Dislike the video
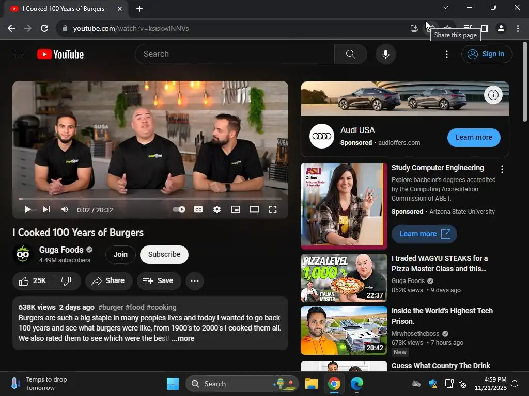This screenshot has width=529, height=396. coord(67,281)
